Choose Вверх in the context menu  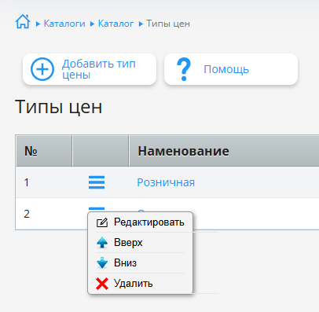click(140, 243)
